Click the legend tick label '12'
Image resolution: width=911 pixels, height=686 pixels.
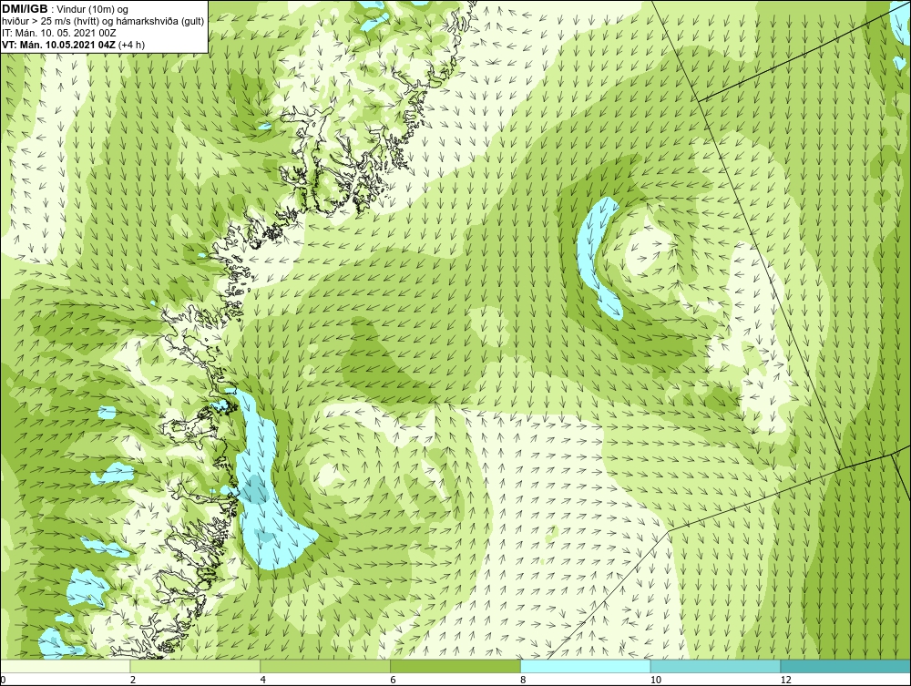tap(786, 680)
